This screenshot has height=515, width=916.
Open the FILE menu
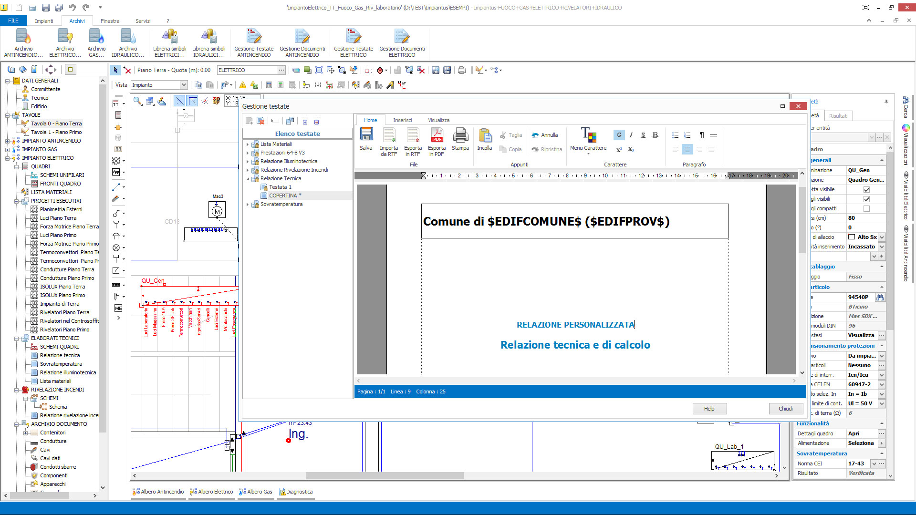tap(13, 21)
